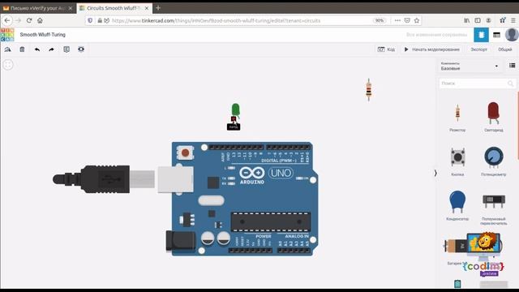This screenshot has height=292, width=519.
Task: Undo the last action
Action: point(37,49)
